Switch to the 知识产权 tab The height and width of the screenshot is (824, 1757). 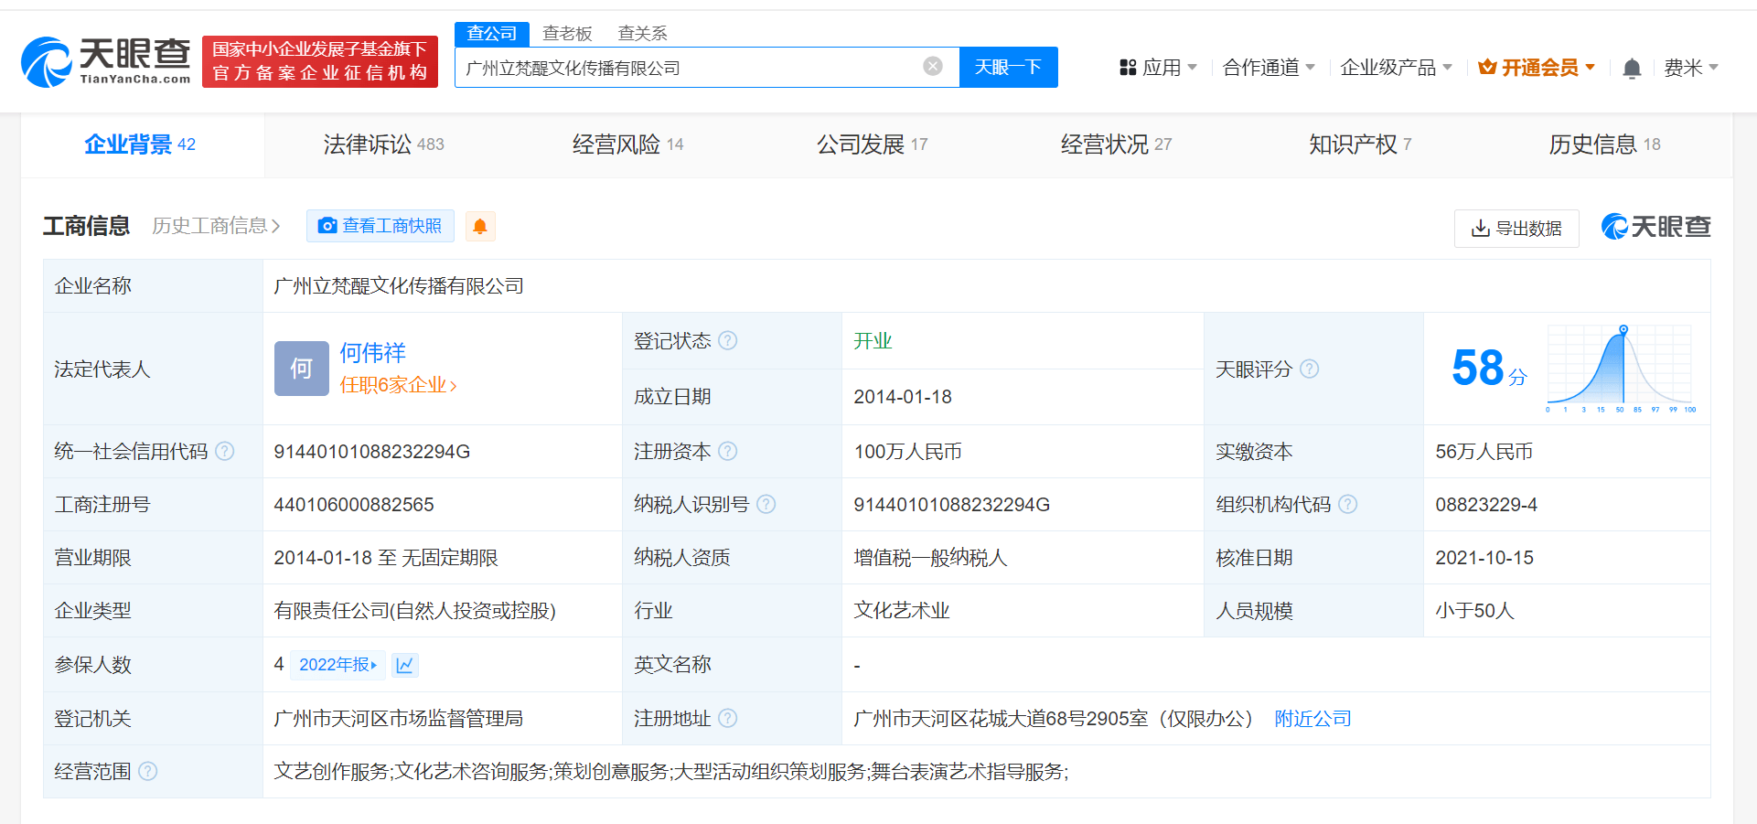(1361, 144)
